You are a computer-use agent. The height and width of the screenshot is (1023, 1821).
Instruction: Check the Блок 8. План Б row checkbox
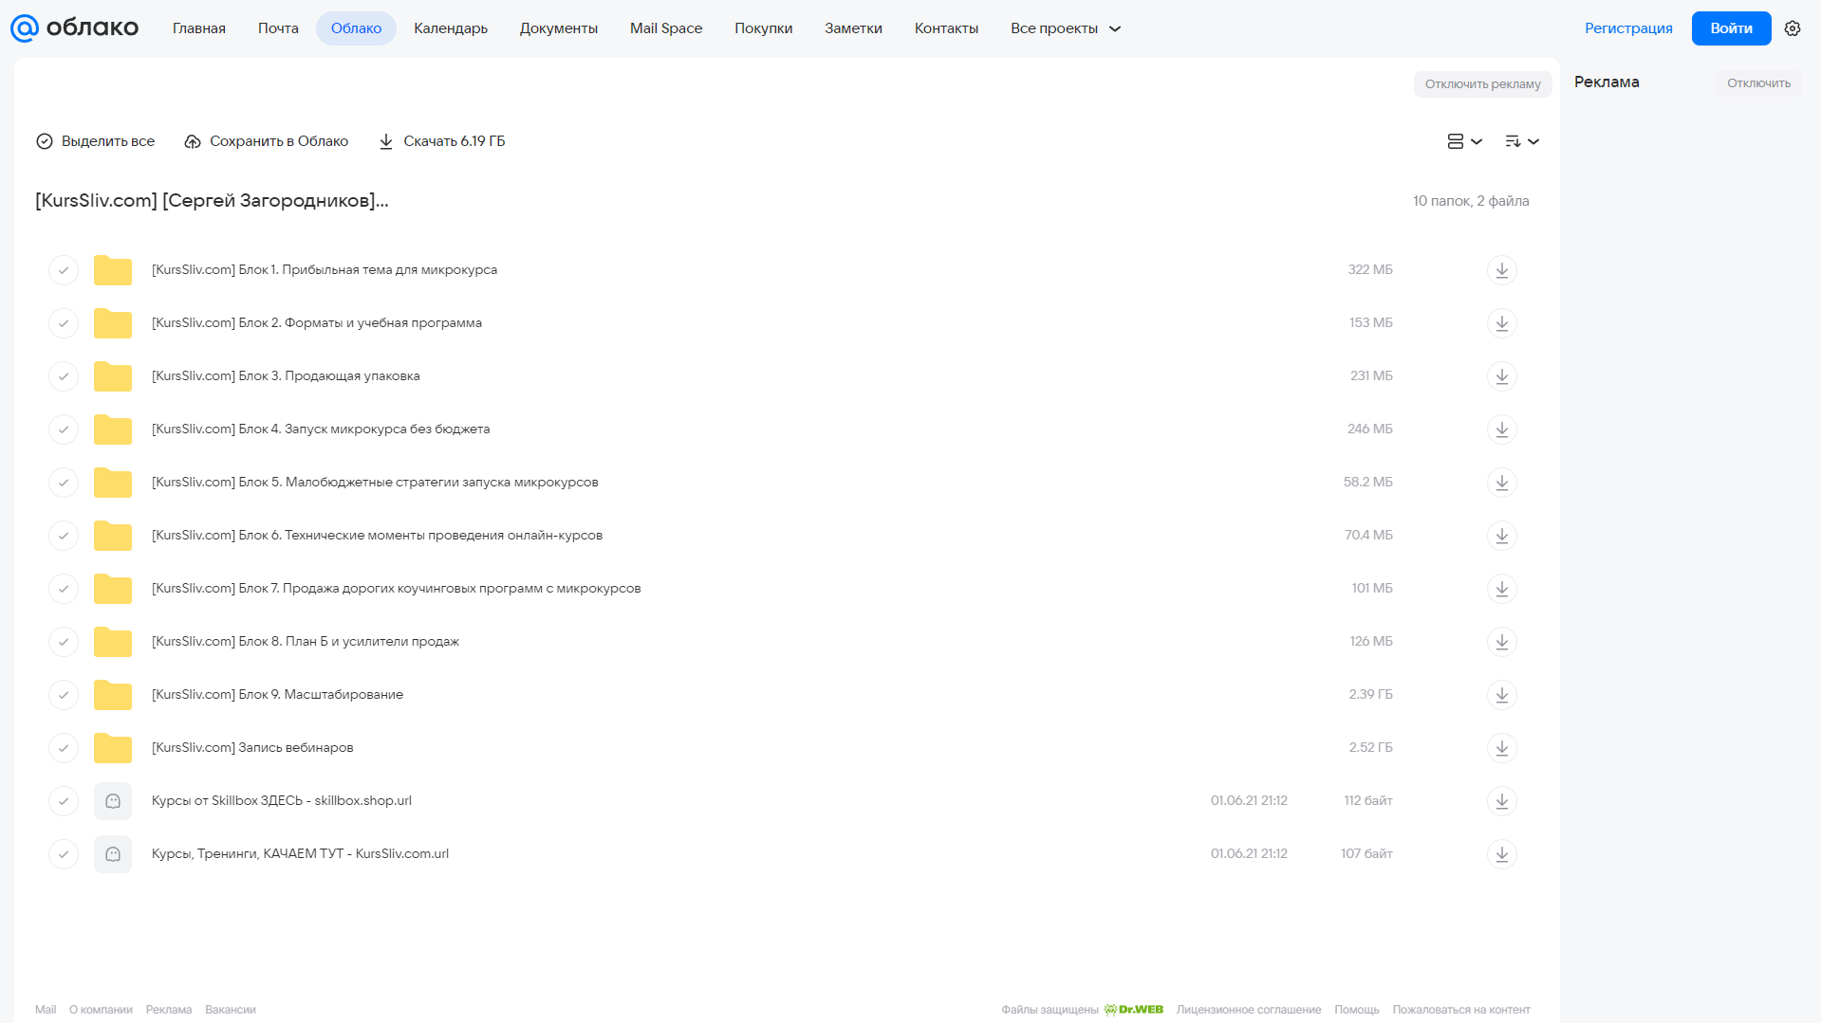64,642
